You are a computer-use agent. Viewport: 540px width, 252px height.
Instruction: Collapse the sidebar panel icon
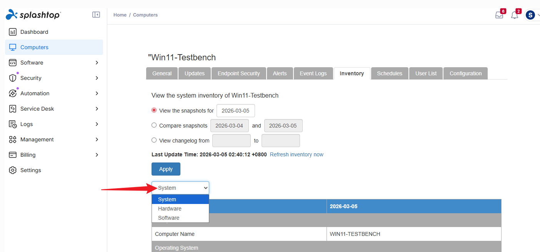click(x=96, y=15)
